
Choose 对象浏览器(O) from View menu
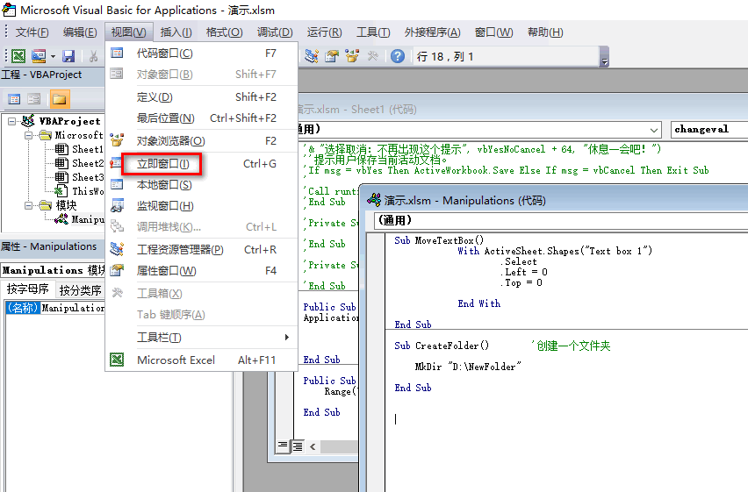[201, 141]
